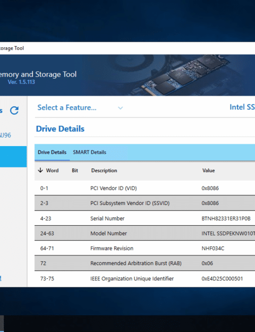Click the sort arrow beside Word

[x=40, y=170]
